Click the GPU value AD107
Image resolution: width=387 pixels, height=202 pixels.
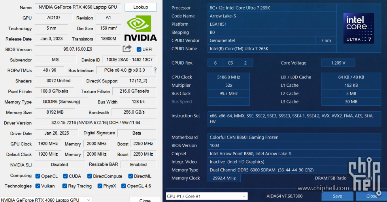pyautogui.click(x=54, y=17)
